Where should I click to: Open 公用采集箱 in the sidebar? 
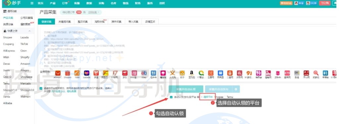[x=26, y=18]
